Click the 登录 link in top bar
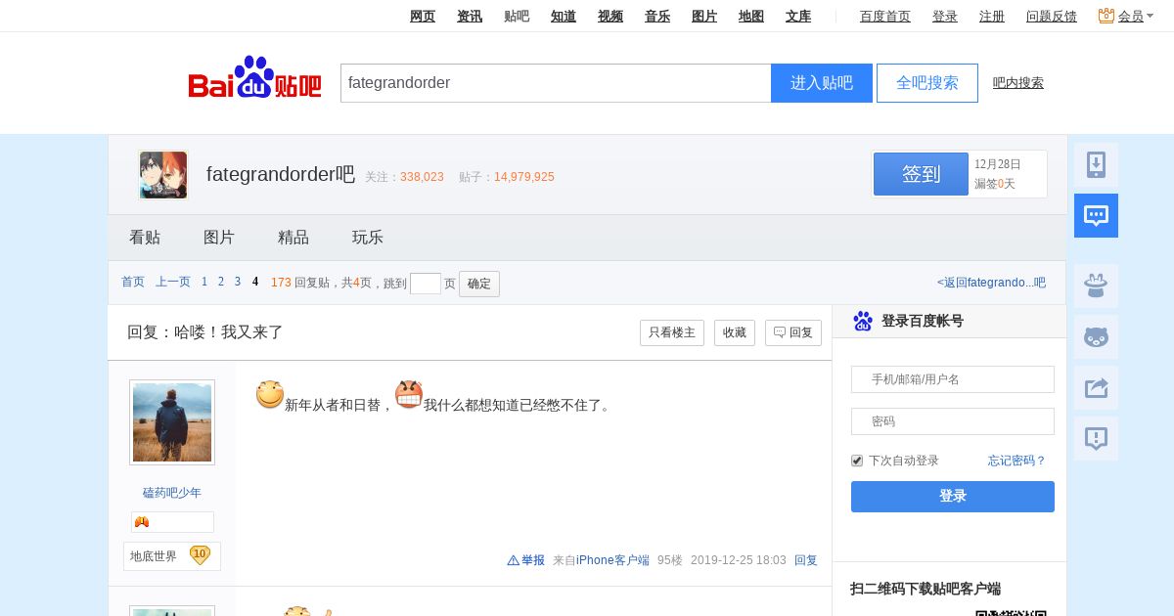1174x616 pixels. 945,16
